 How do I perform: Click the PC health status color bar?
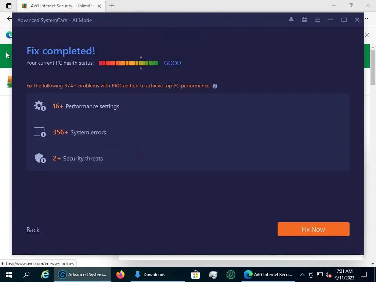pos(129,63)
